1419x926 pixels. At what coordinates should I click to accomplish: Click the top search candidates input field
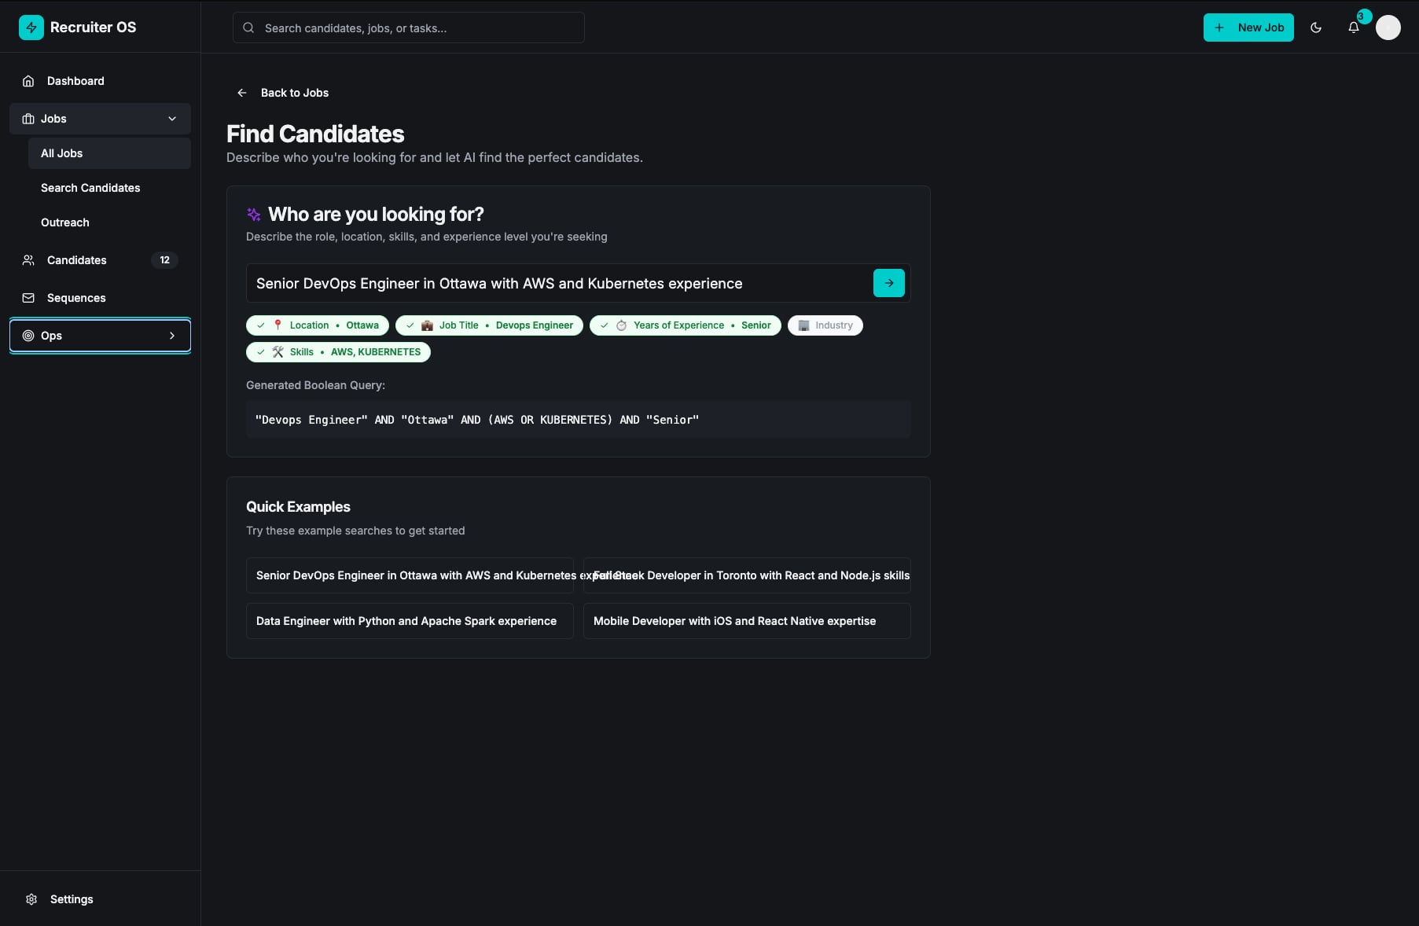click(409, 28)
